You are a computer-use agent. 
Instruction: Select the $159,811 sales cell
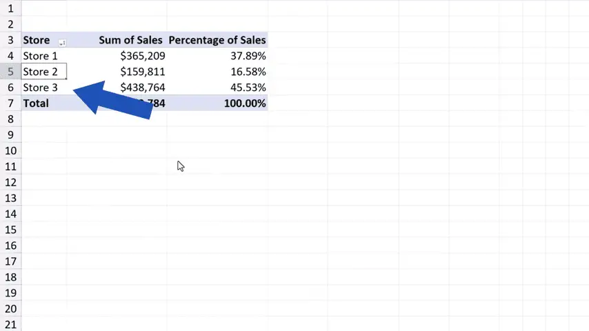142,72
